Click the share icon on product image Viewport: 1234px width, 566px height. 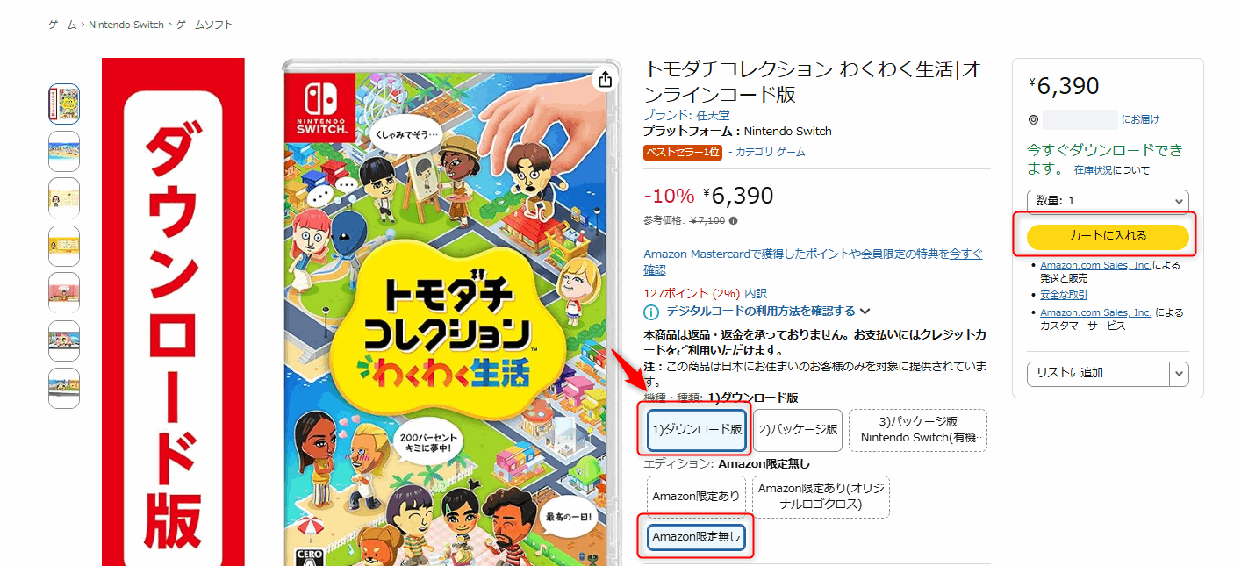pos(605,80)
